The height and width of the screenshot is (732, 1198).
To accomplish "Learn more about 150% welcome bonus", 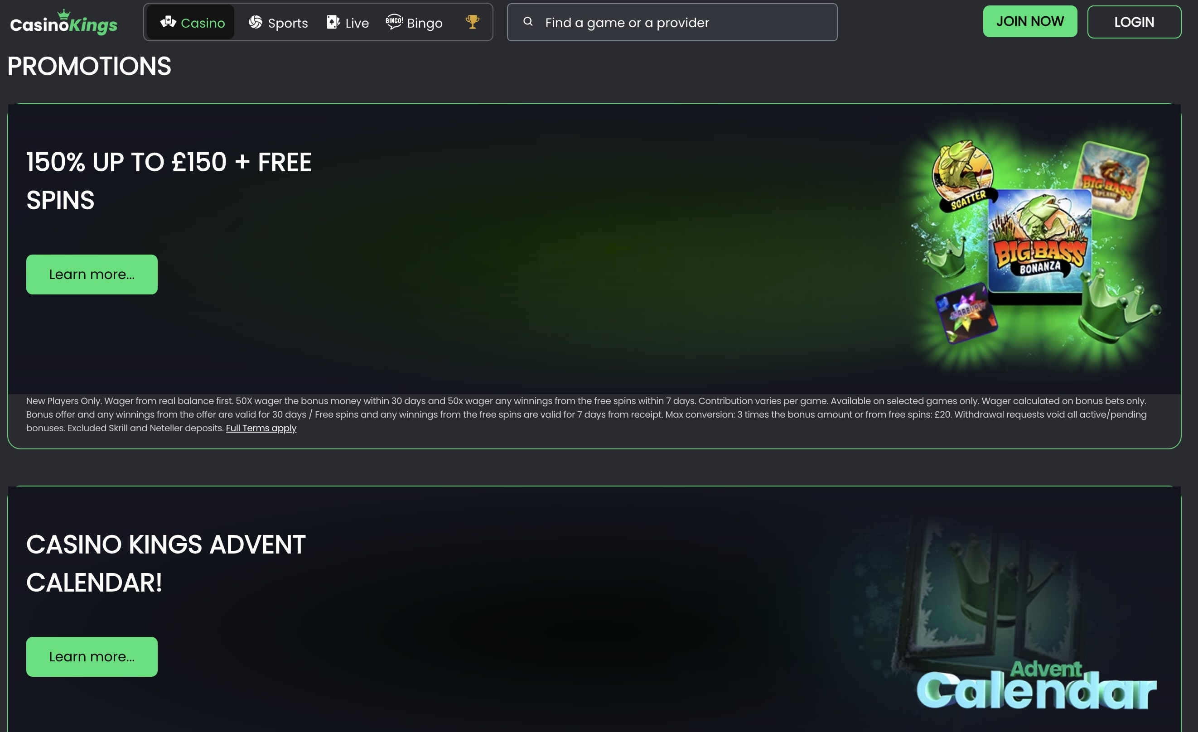I will pos(92,274).
